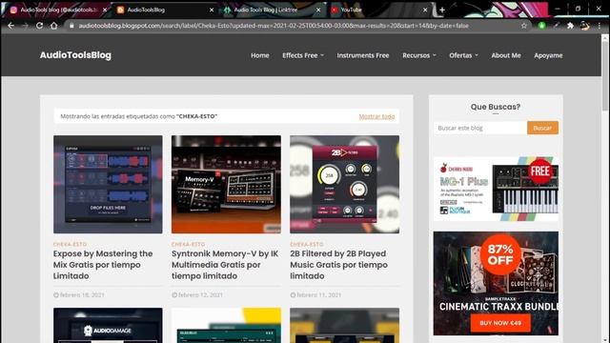Open the 2B Filtered plugin thumbnail image
This screenshot has width=610, height=343.
344,184
